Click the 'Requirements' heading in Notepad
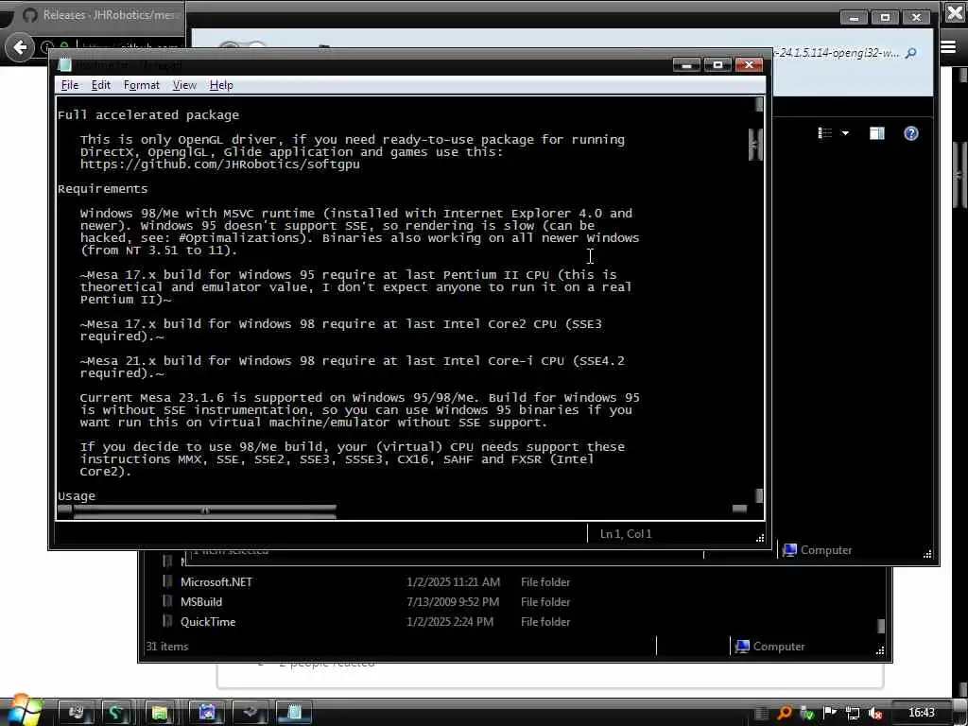Viewport: 968px width, 726px height. tap(102, 189)
